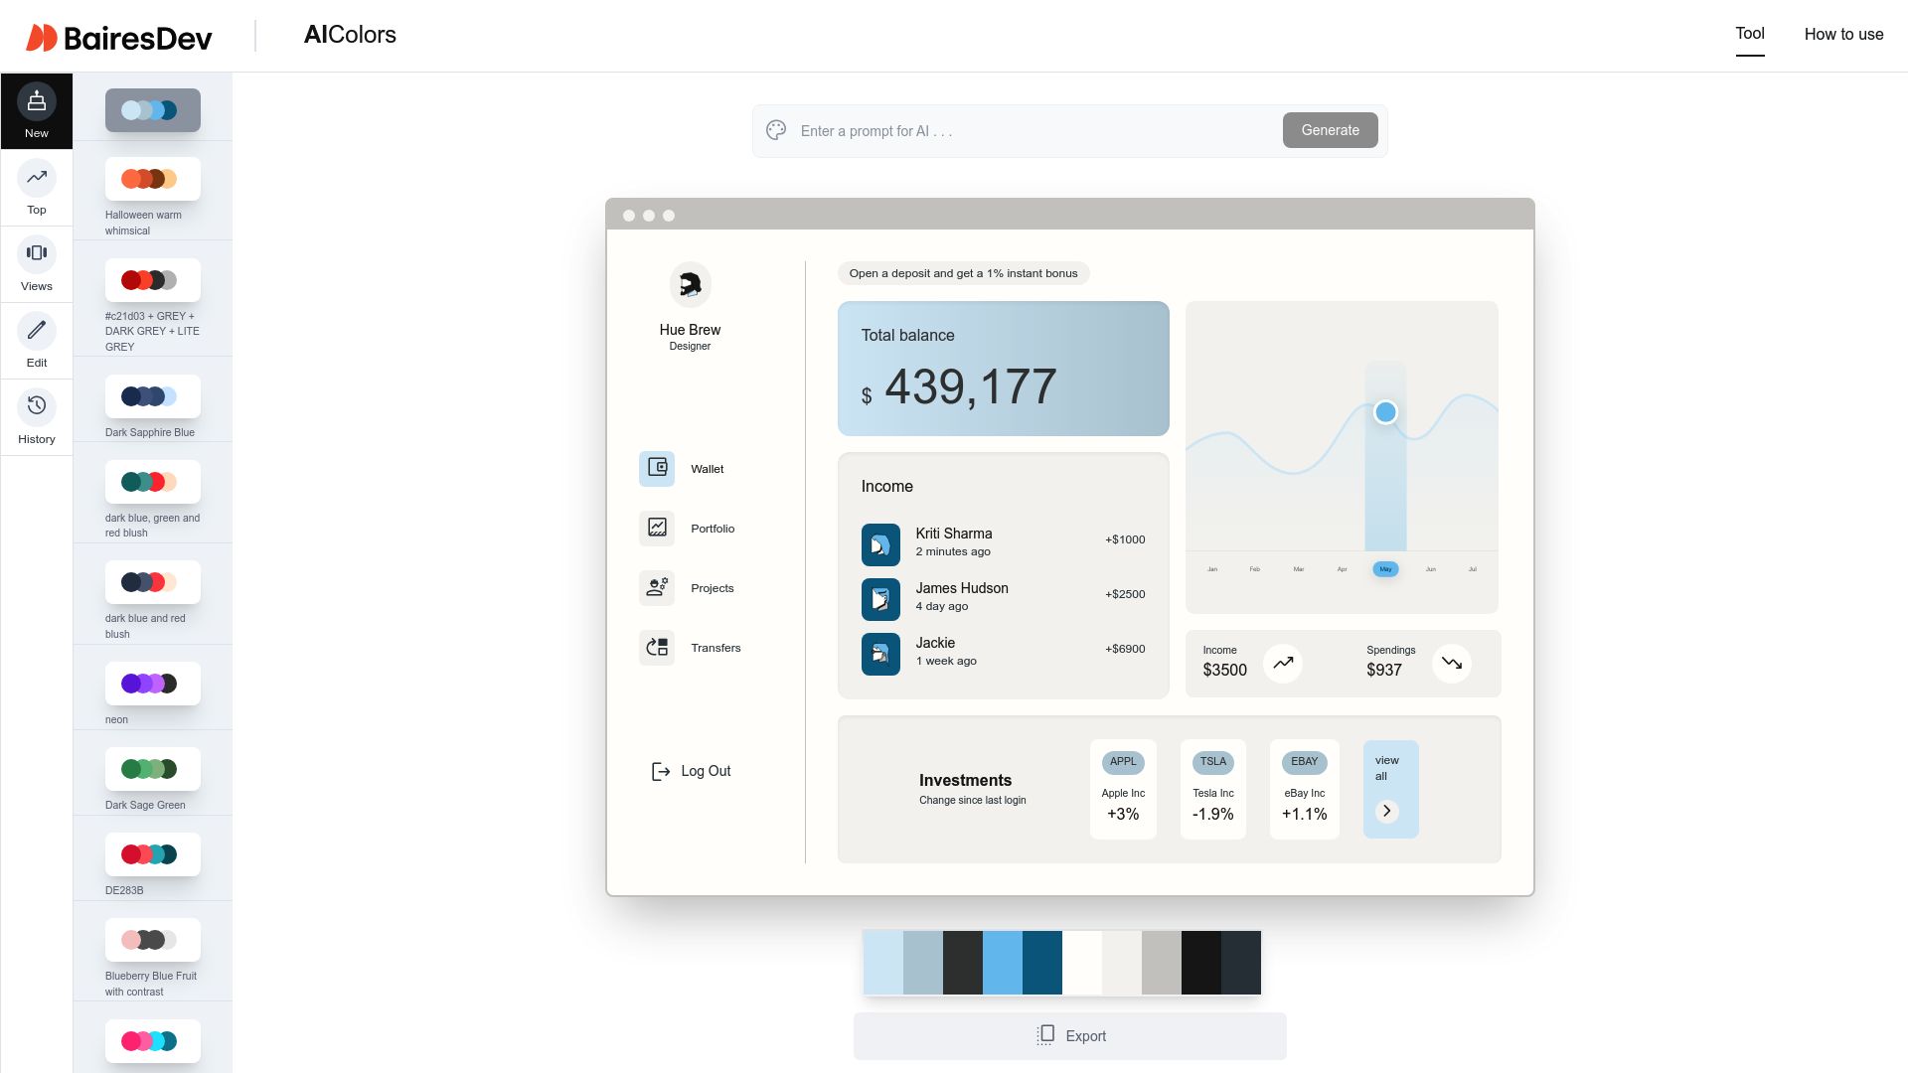The image size is (1908, 1073).
Task: Switch to the Views panel
Action: pos(37,263)
